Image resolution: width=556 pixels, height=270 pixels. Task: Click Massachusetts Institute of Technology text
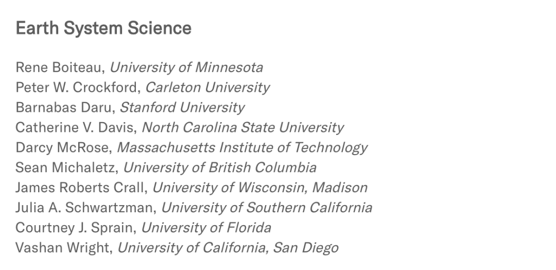pos(242,147)
